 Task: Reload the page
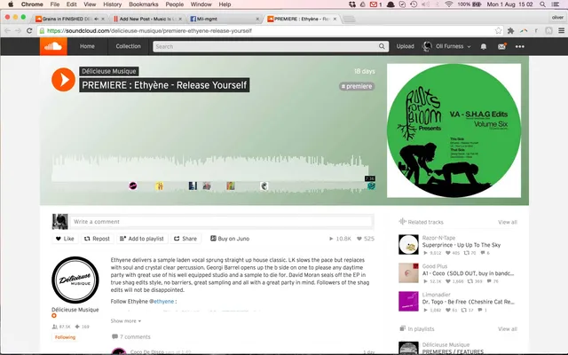29,31
